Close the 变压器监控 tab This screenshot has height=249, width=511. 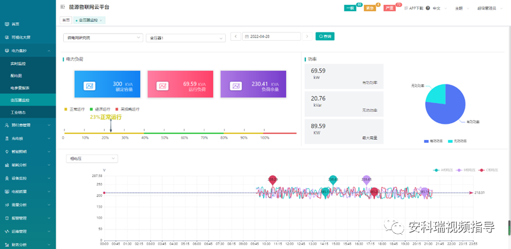101,21
